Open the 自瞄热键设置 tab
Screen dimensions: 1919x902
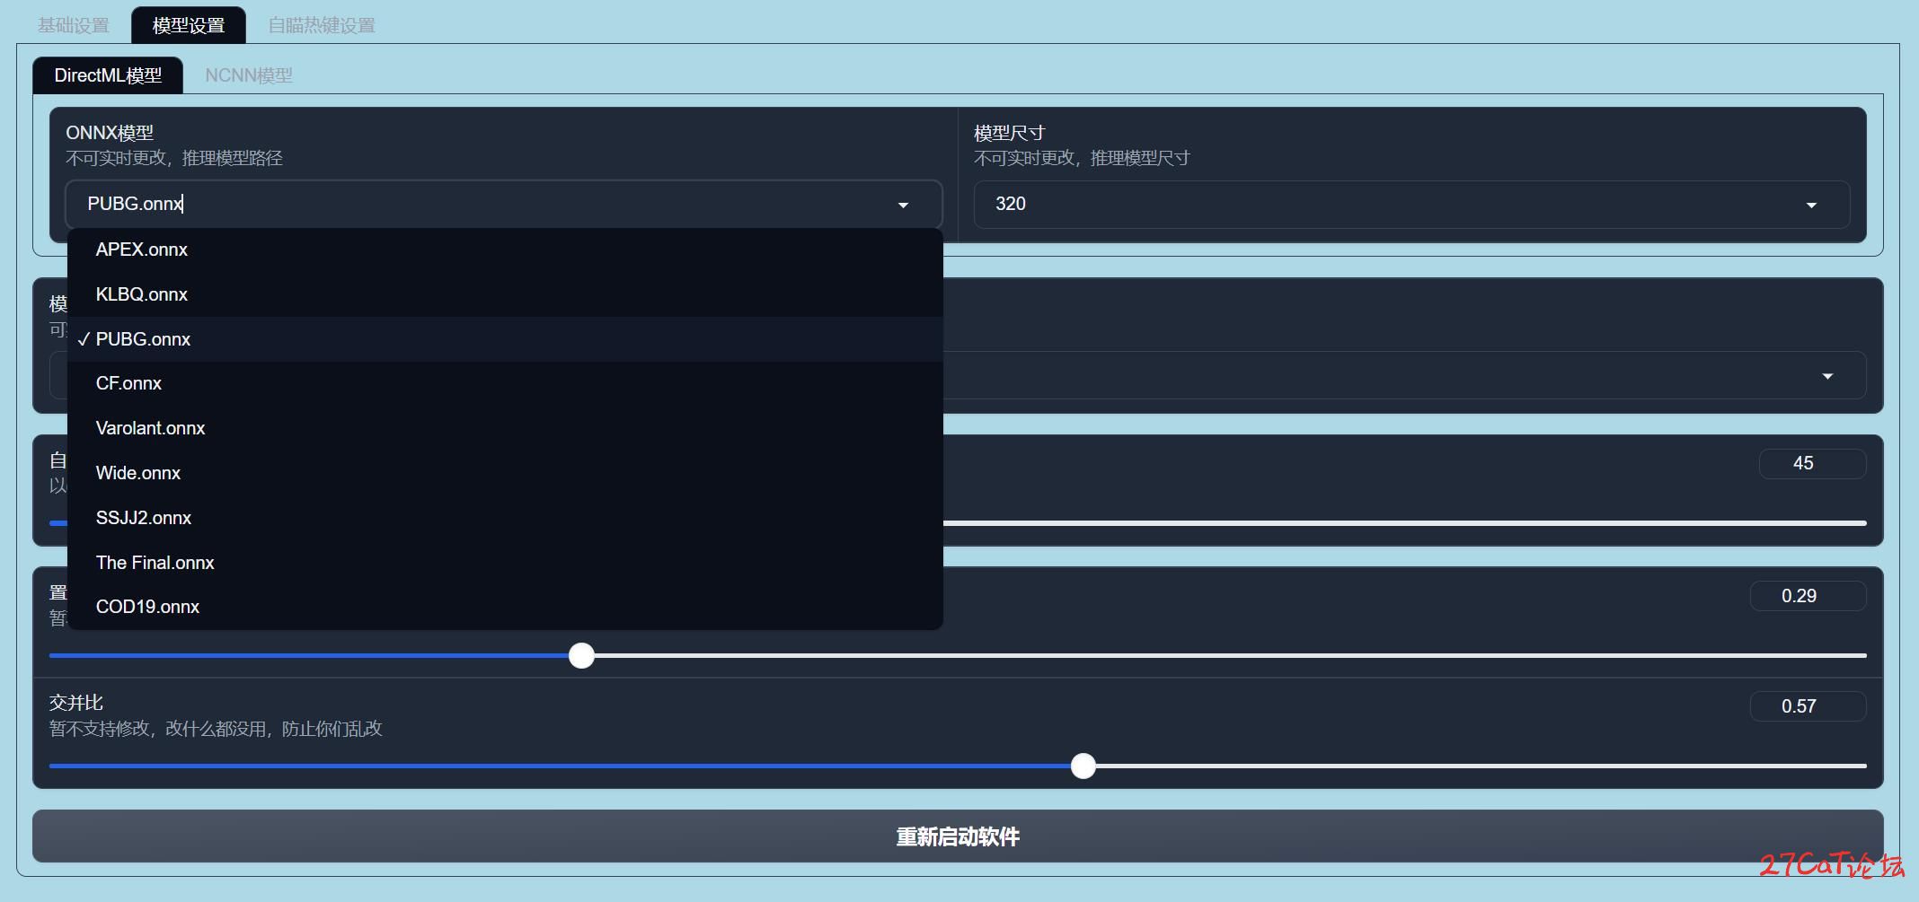pos(322,25)
